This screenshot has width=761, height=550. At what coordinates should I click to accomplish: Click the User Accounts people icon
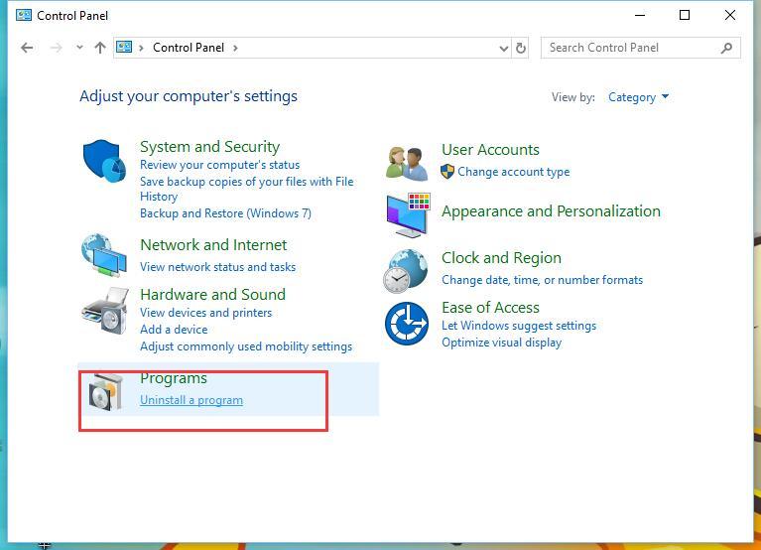click(407, 163)
